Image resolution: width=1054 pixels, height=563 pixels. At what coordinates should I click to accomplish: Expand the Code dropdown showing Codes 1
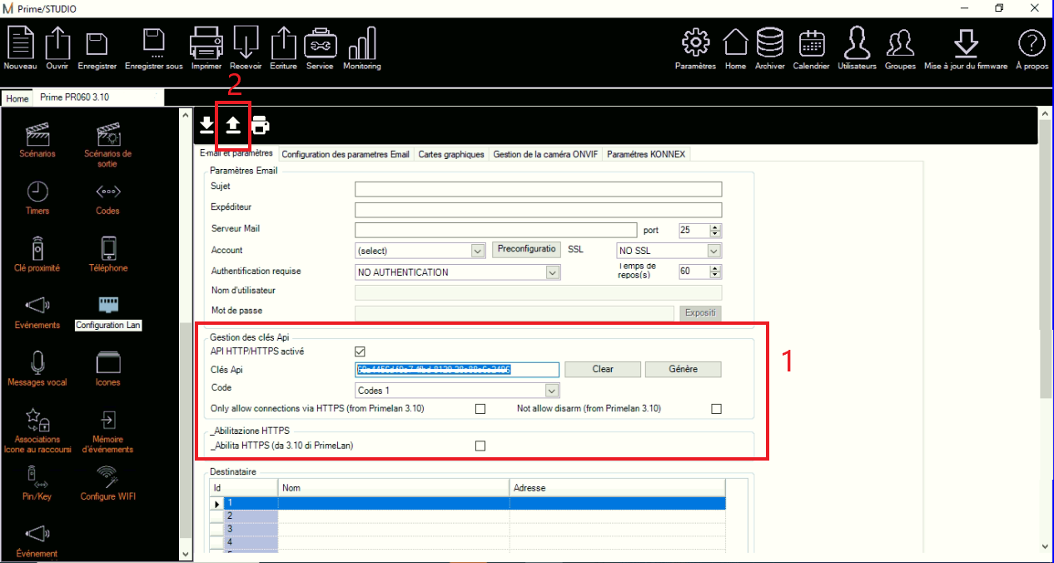(550, 391)
